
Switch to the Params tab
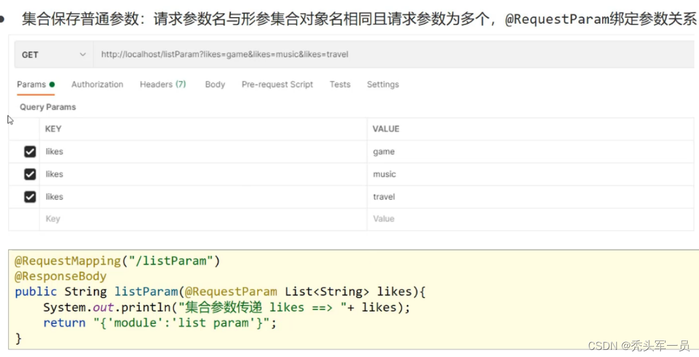(31, 84)
